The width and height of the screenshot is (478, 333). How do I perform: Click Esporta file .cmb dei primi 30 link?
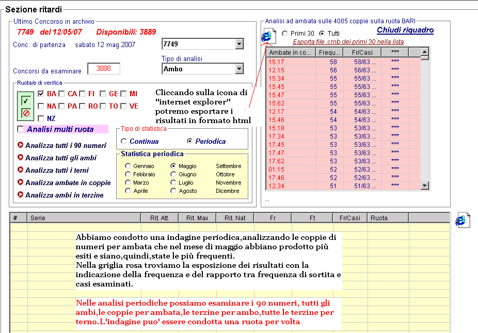point(348,41)
